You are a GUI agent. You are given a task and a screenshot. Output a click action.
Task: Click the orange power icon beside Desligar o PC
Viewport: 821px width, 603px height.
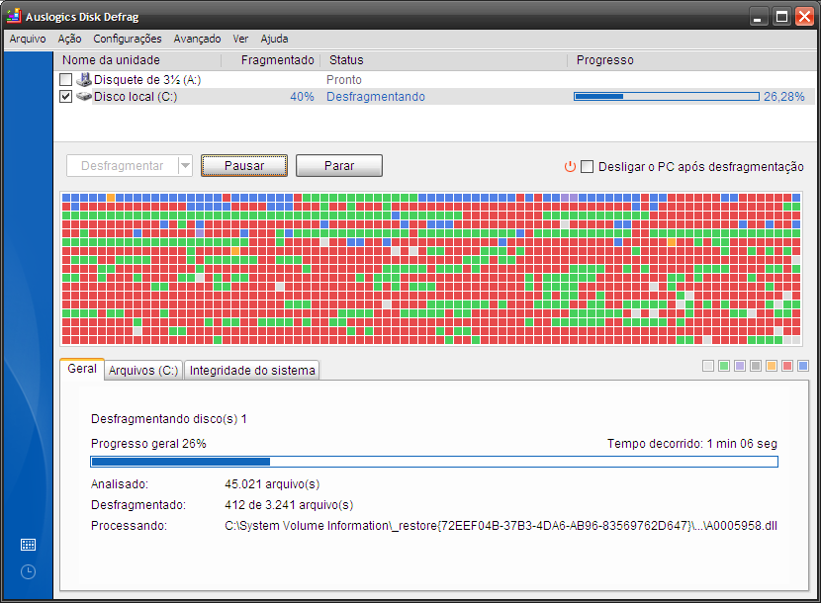coord(570,166)
